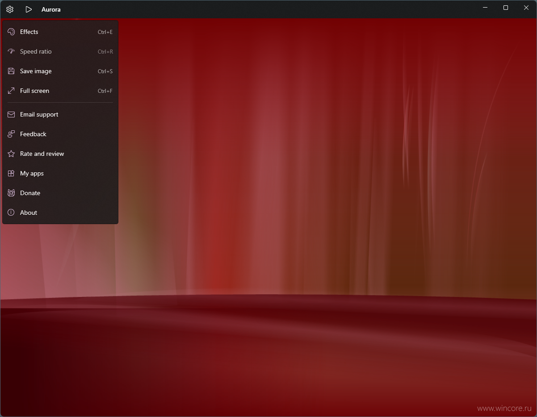Open Rate and review

pyautogui.click(x=60, y=154)
